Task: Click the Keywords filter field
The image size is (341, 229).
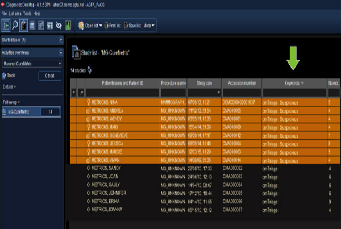Action: [x=294, y=93]
